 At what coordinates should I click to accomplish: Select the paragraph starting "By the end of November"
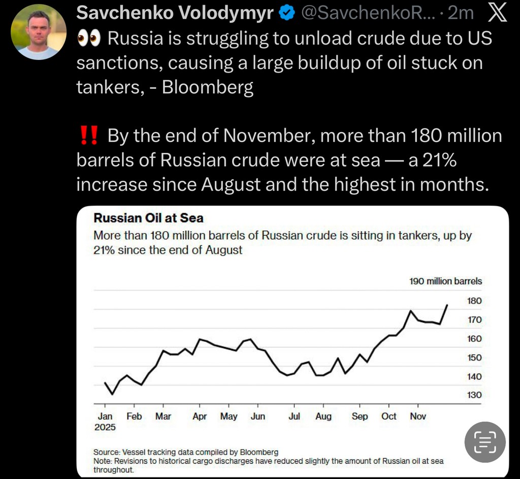pyautogui.click(x=289, y=161)
